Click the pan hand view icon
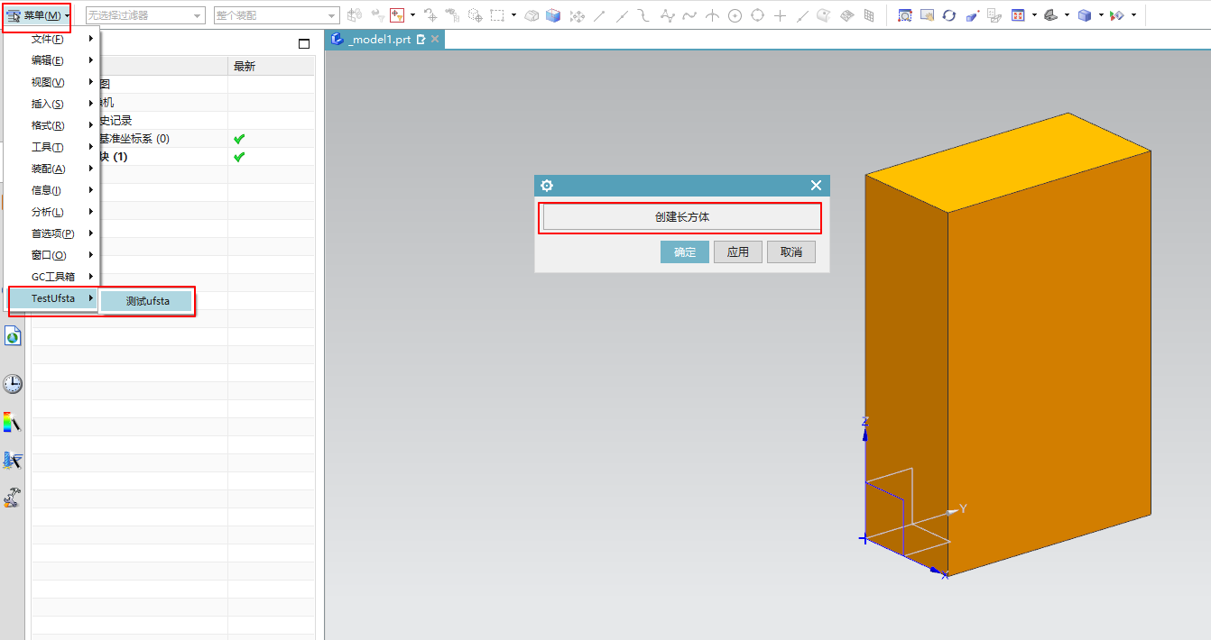The image size is (1211, 640). [x=927, y=15]
